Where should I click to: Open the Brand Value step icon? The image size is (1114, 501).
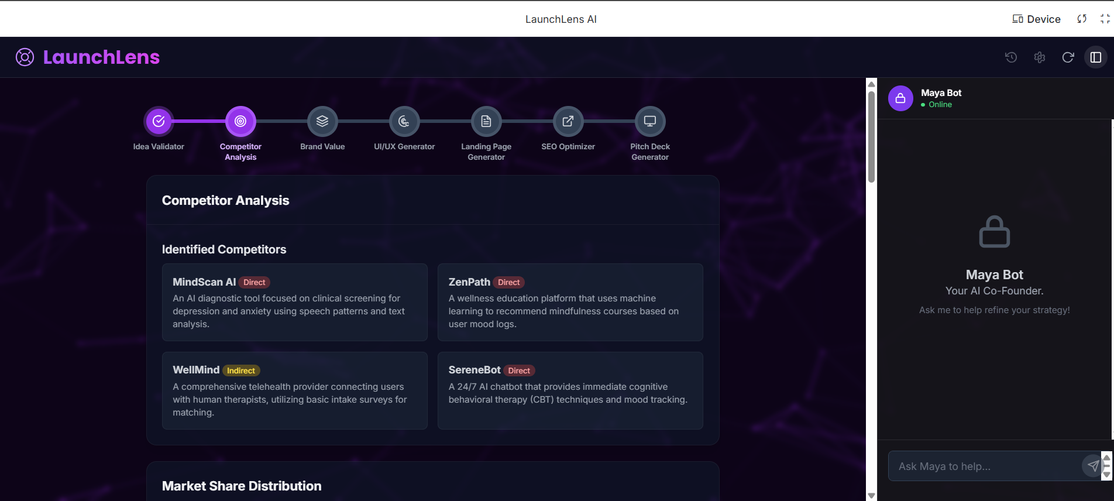[322, 121]
